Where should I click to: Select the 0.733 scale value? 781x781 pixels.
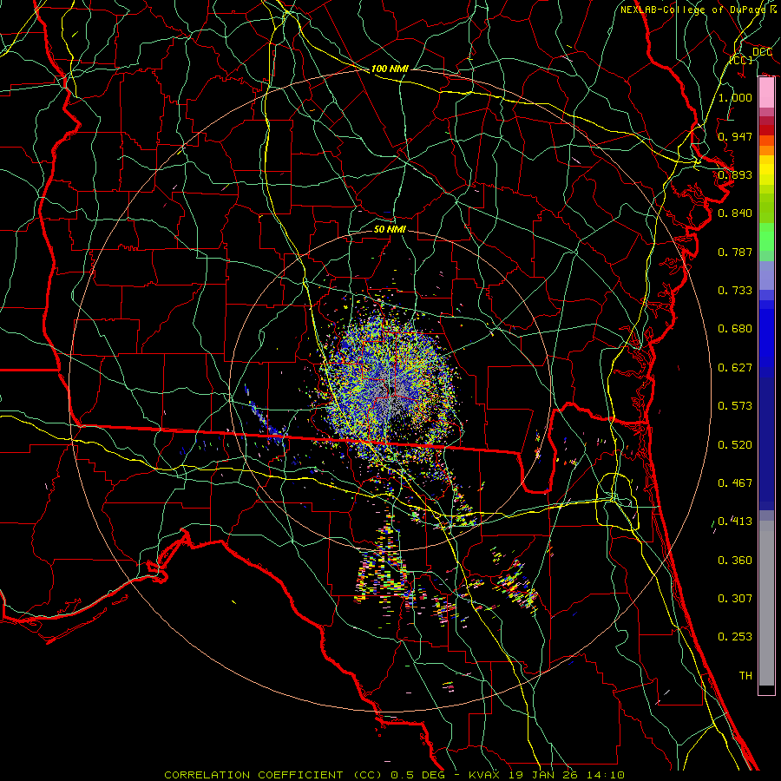pos(735,291)
